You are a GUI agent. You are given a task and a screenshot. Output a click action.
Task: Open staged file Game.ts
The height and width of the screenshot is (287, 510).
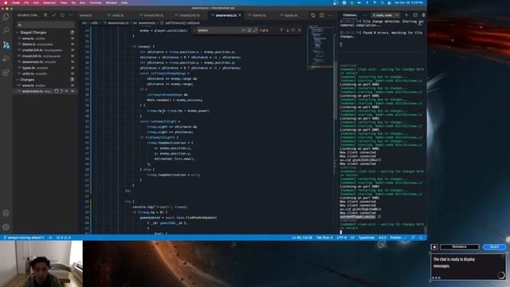click(x=45, y=45)
